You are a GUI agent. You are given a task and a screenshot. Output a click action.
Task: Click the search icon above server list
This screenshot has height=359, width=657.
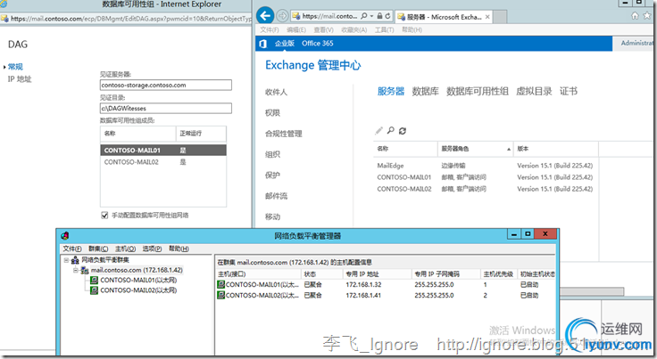click(x=390, y=130)
